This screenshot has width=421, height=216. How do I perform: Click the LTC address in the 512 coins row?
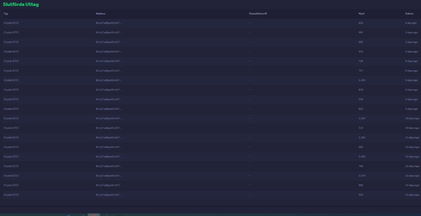(109, 128)
